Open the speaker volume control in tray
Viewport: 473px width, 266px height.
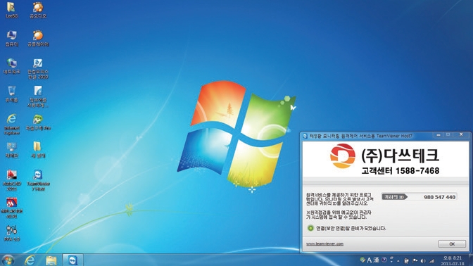tap(423, 260)
